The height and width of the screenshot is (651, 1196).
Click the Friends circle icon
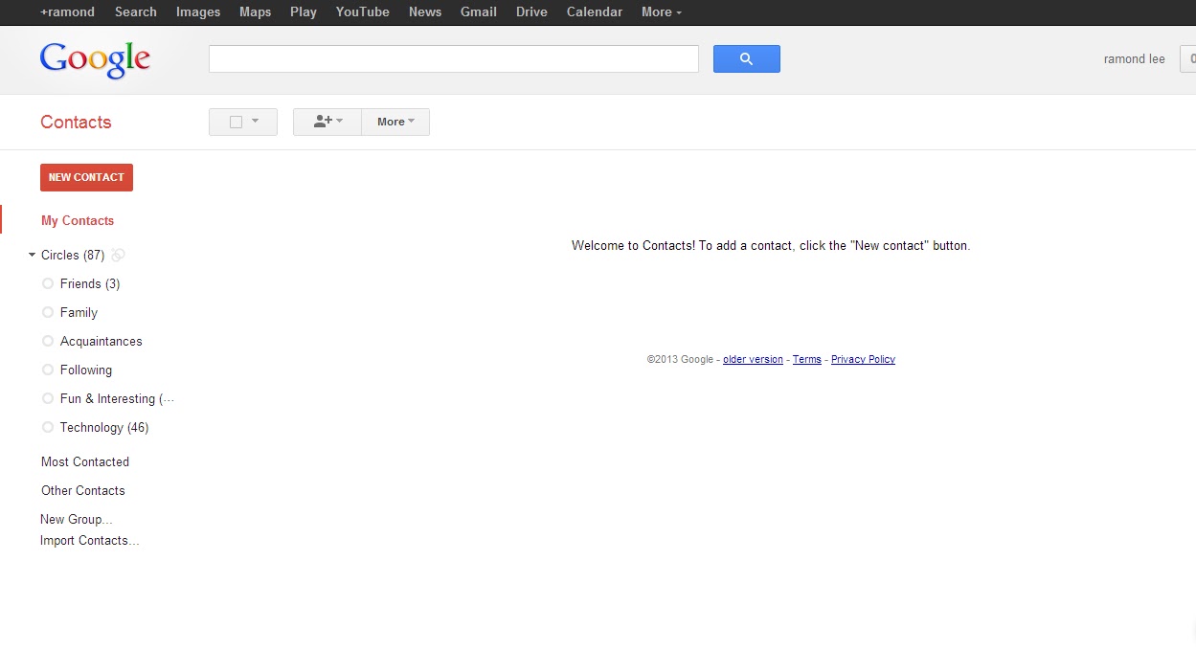click(48, 283)
